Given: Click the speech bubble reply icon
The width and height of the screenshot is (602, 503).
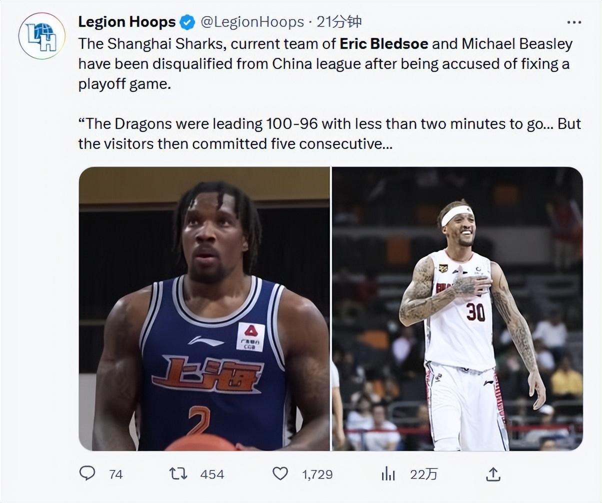Looking at the screenshot, I should 87,473.
